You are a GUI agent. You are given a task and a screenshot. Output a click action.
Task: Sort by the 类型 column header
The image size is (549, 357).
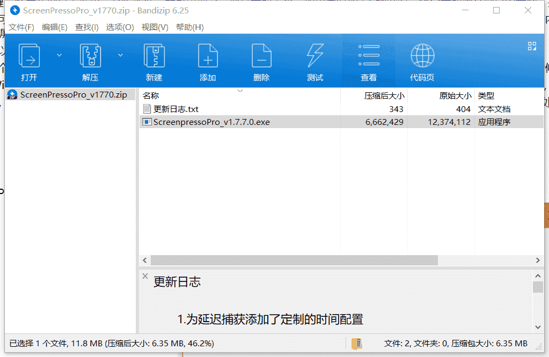(x=509, y=95)
